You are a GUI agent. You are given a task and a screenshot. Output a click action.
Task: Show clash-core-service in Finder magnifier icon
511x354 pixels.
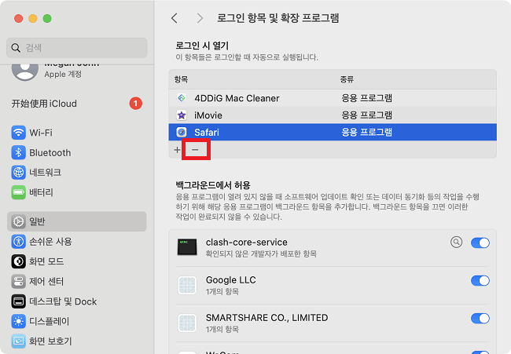(456, 242)
